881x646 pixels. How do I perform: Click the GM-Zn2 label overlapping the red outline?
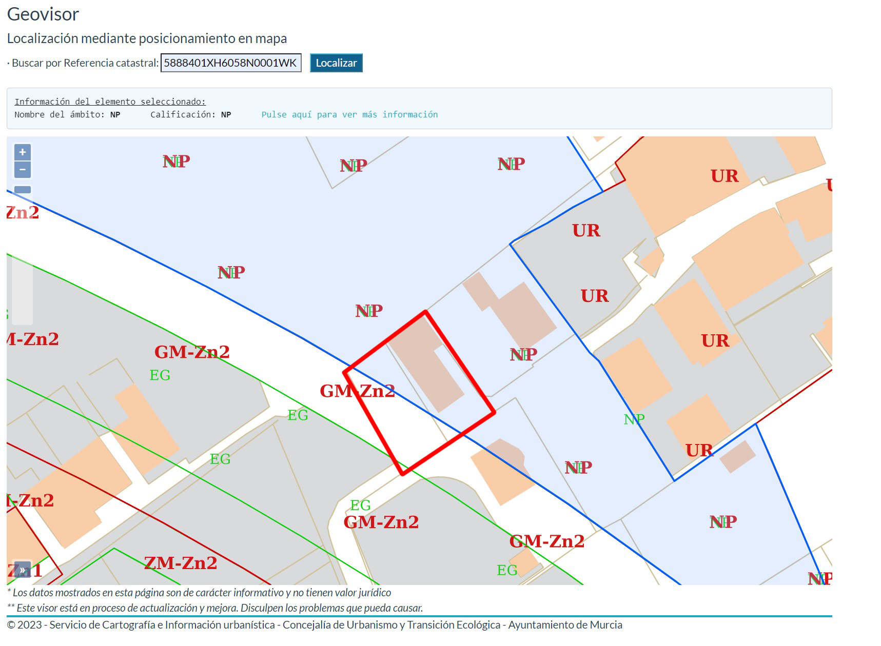pos(357,391)
